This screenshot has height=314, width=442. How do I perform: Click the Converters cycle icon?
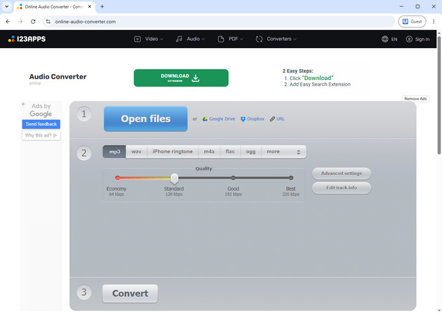[x=259, y=39]
